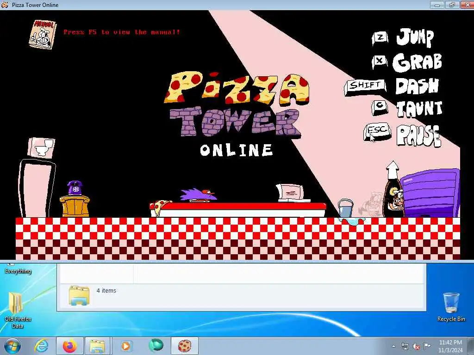The width and height of the screenshot is (474, 355).
Task: Minimize the Pizza Tower Online window
Action: 437,5
